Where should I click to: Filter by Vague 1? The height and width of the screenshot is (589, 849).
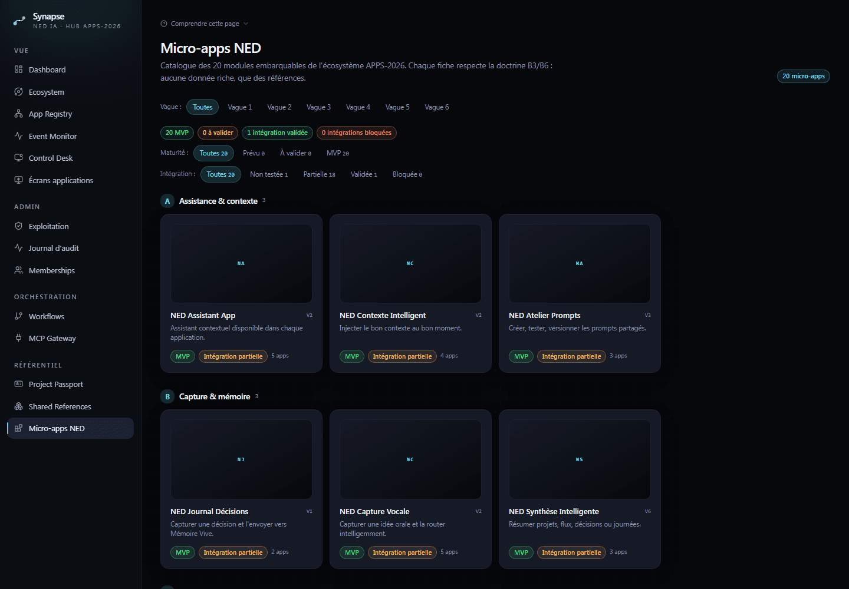pyautogui.click(x=239, y=107)
